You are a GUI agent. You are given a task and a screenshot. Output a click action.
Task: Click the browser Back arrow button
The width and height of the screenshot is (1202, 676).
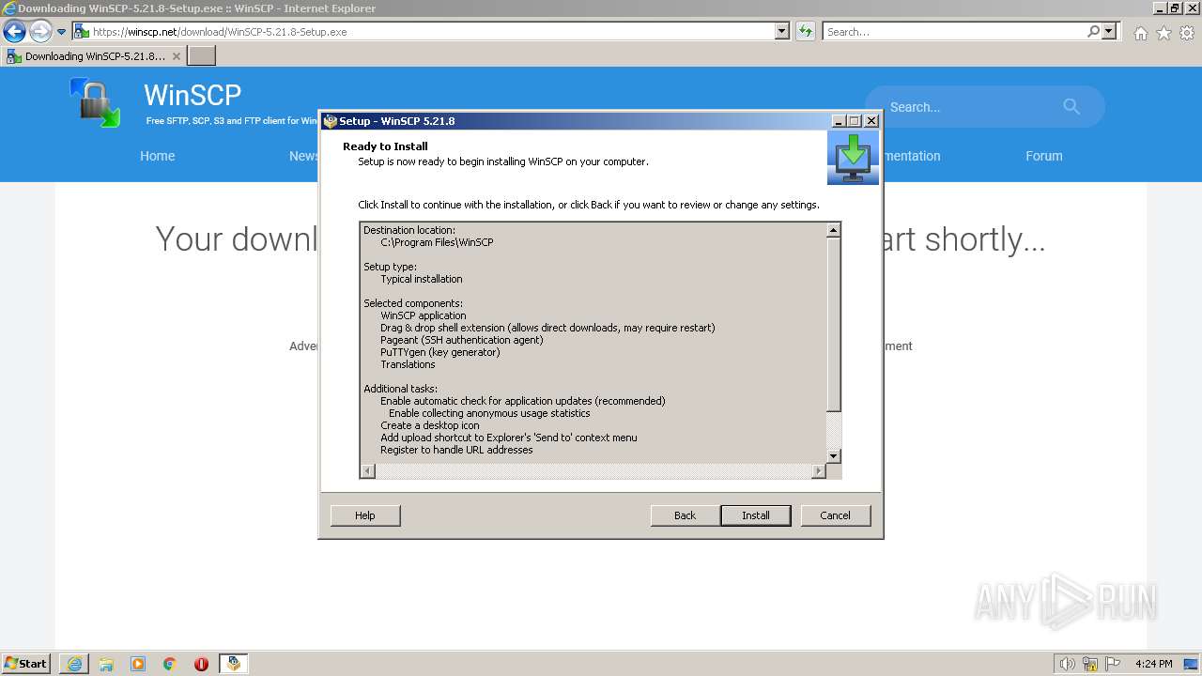pyautogui.click(x=14, y=32)
